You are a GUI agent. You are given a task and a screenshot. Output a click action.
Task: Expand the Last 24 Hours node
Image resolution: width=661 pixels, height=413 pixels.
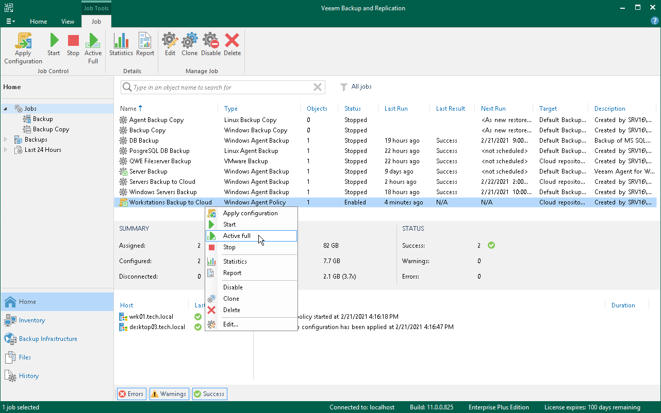pyautogui.click(x=6, y=150)
